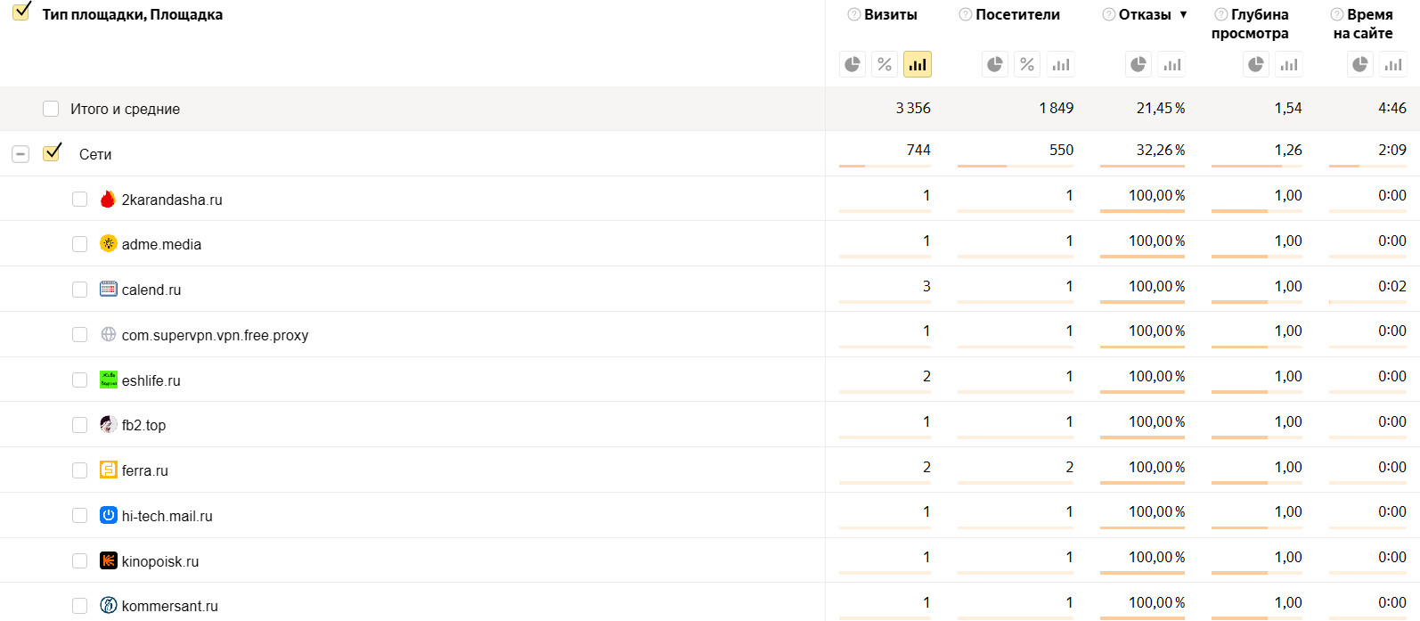Enable the Итого и средние checkbox
Screen dimensions: 1420x621
(x=51, y=109)
